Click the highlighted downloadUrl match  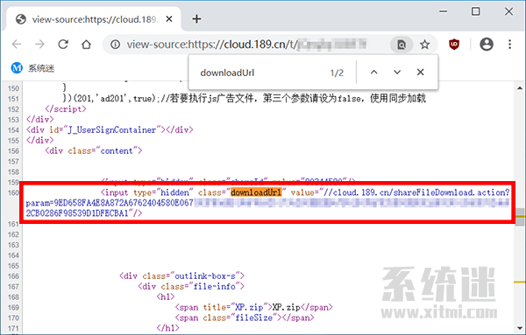256,192
